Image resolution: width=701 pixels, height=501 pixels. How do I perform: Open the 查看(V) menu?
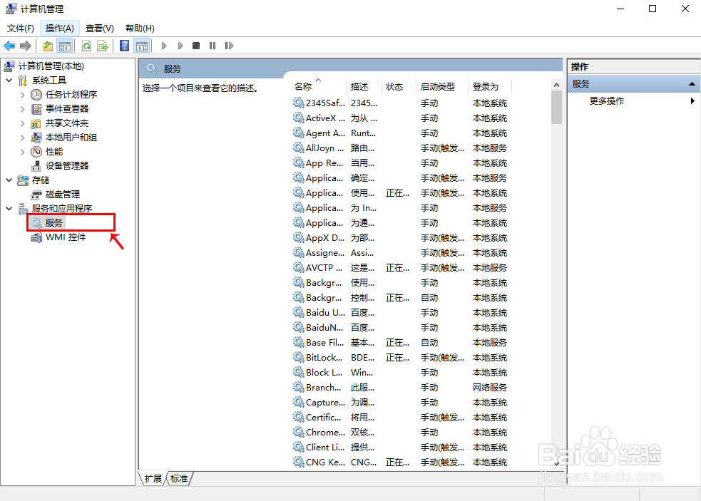click(x=100, y=29)
